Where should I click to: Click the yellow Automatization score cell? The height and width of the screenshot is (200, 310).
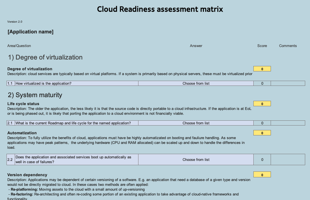point(262,133)
